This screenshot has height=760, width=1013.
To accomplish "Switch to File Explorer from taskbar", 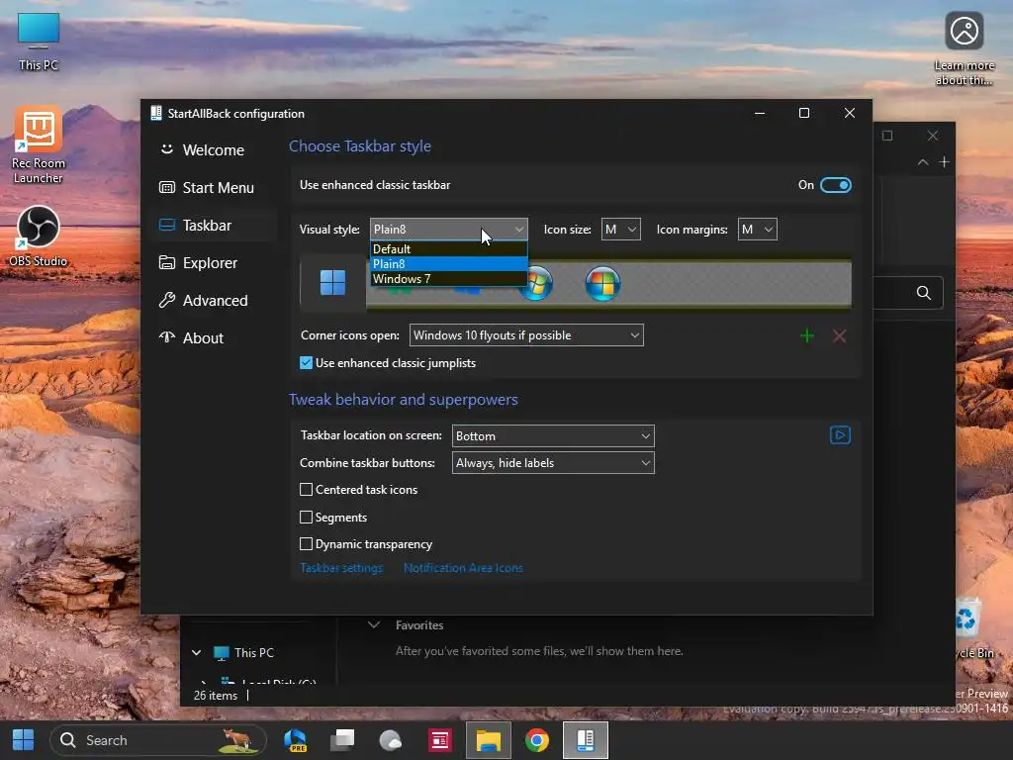I will [489, 740].
